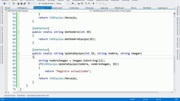This screenshot has height=101, width=180.
Task: Switch to the About.aspx tab
Action: coord(89,8)
